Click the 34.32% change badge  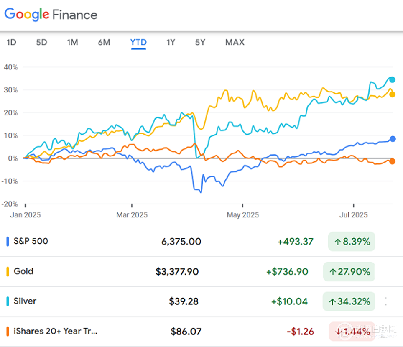pos(349,301)
